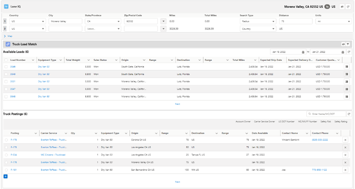
Task: Click phone number (920) 333-2222
Action: click(x=320, y=140)
